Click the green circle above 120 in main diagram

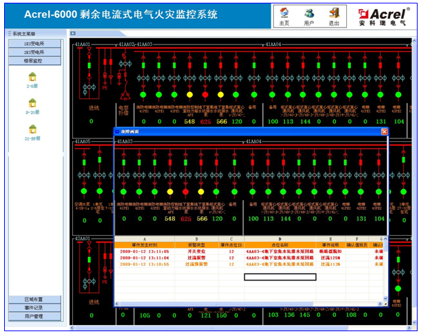236,95
